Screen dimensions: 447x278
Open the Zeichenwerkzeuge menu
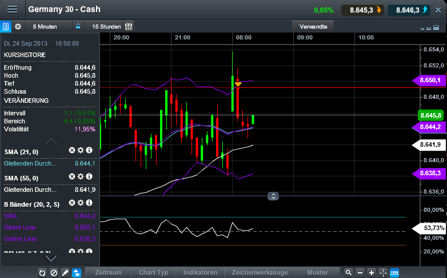(260, 273)
